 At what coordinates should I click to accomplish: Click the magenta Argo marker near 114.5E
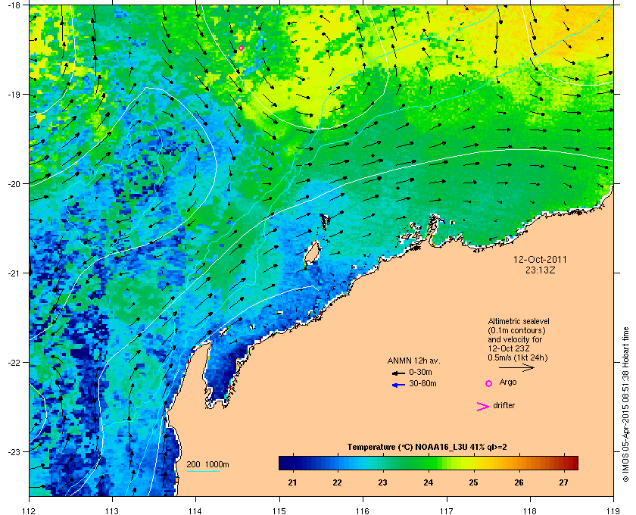click(x=241, y=48)
